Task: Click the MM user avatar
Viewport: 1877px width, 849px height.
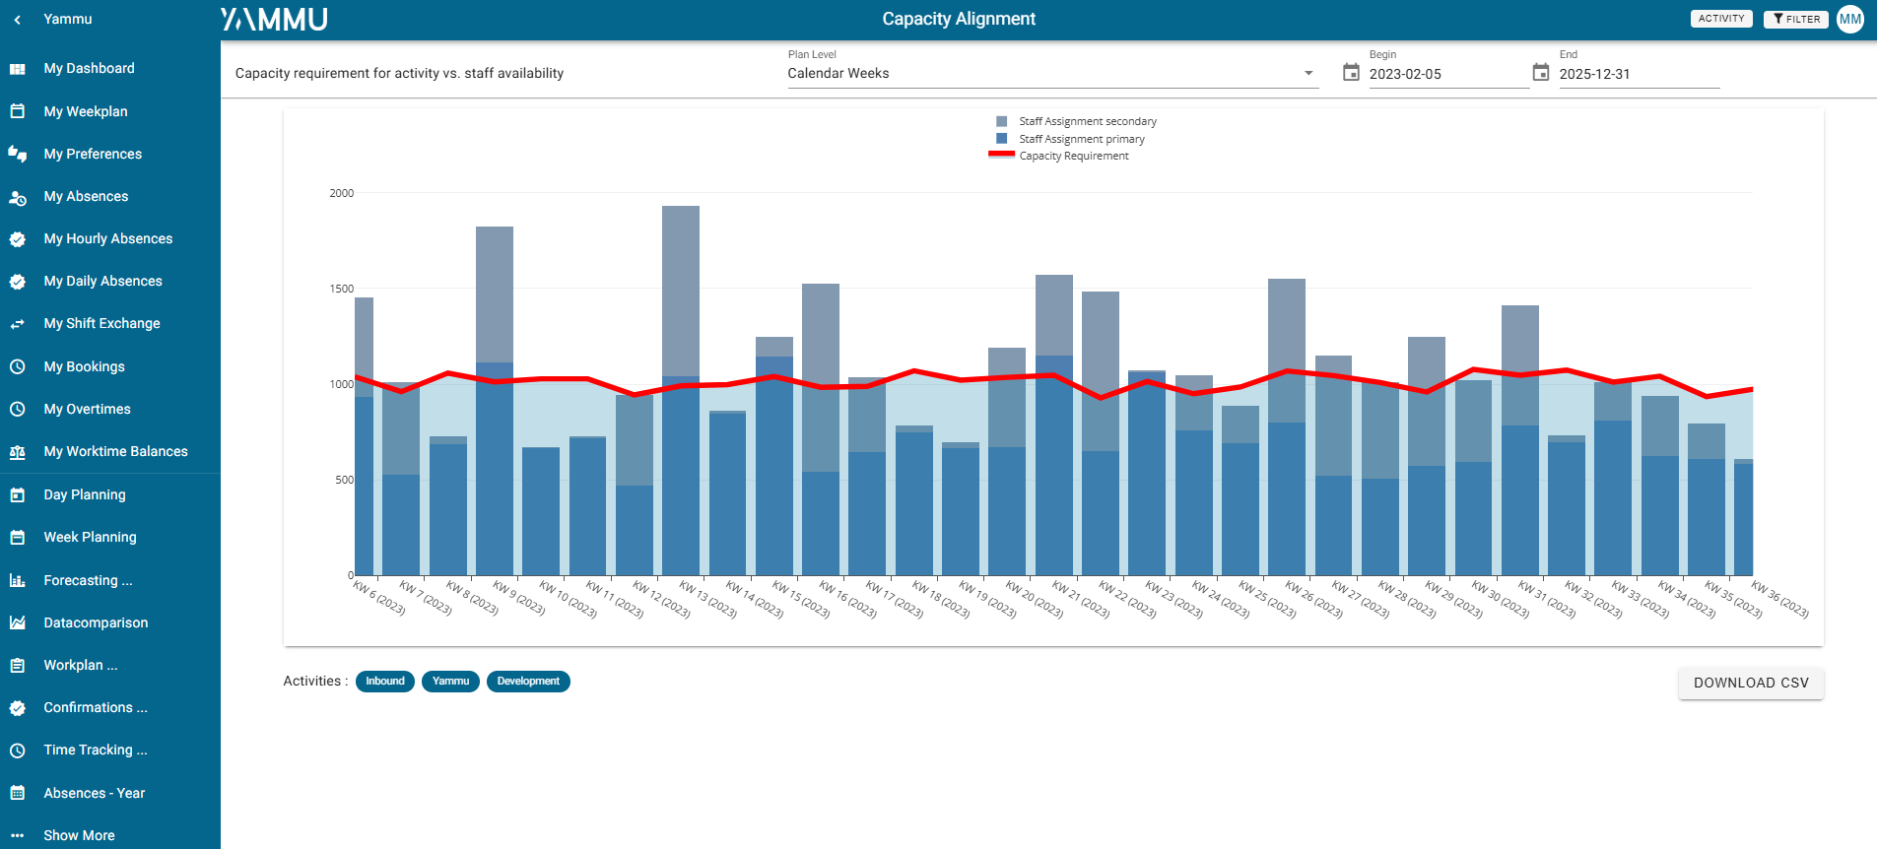Action: pyautogui.click(x=1850, y=19)
